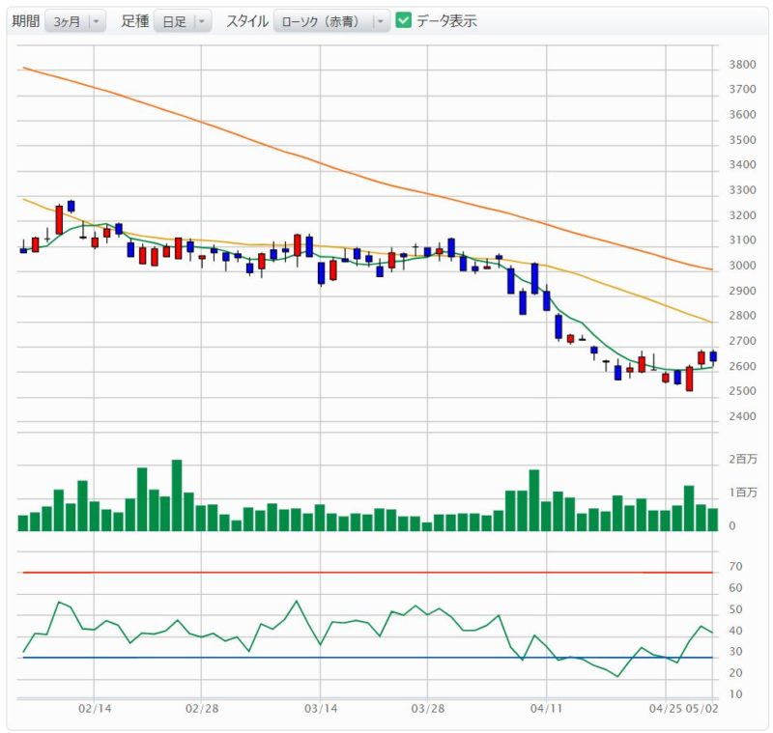The height and width of the screenshot is (733, 773).
Task: Click the blue RSI 30 oversold line
Action: (368, 658)
